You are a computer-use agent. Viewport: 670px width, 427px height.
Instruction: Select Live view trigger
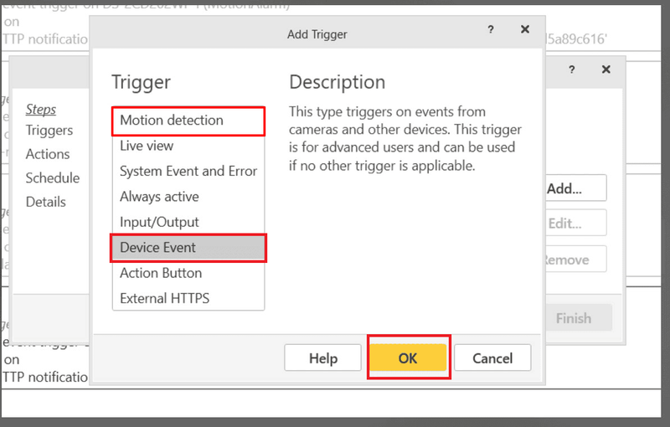point(188,146)
